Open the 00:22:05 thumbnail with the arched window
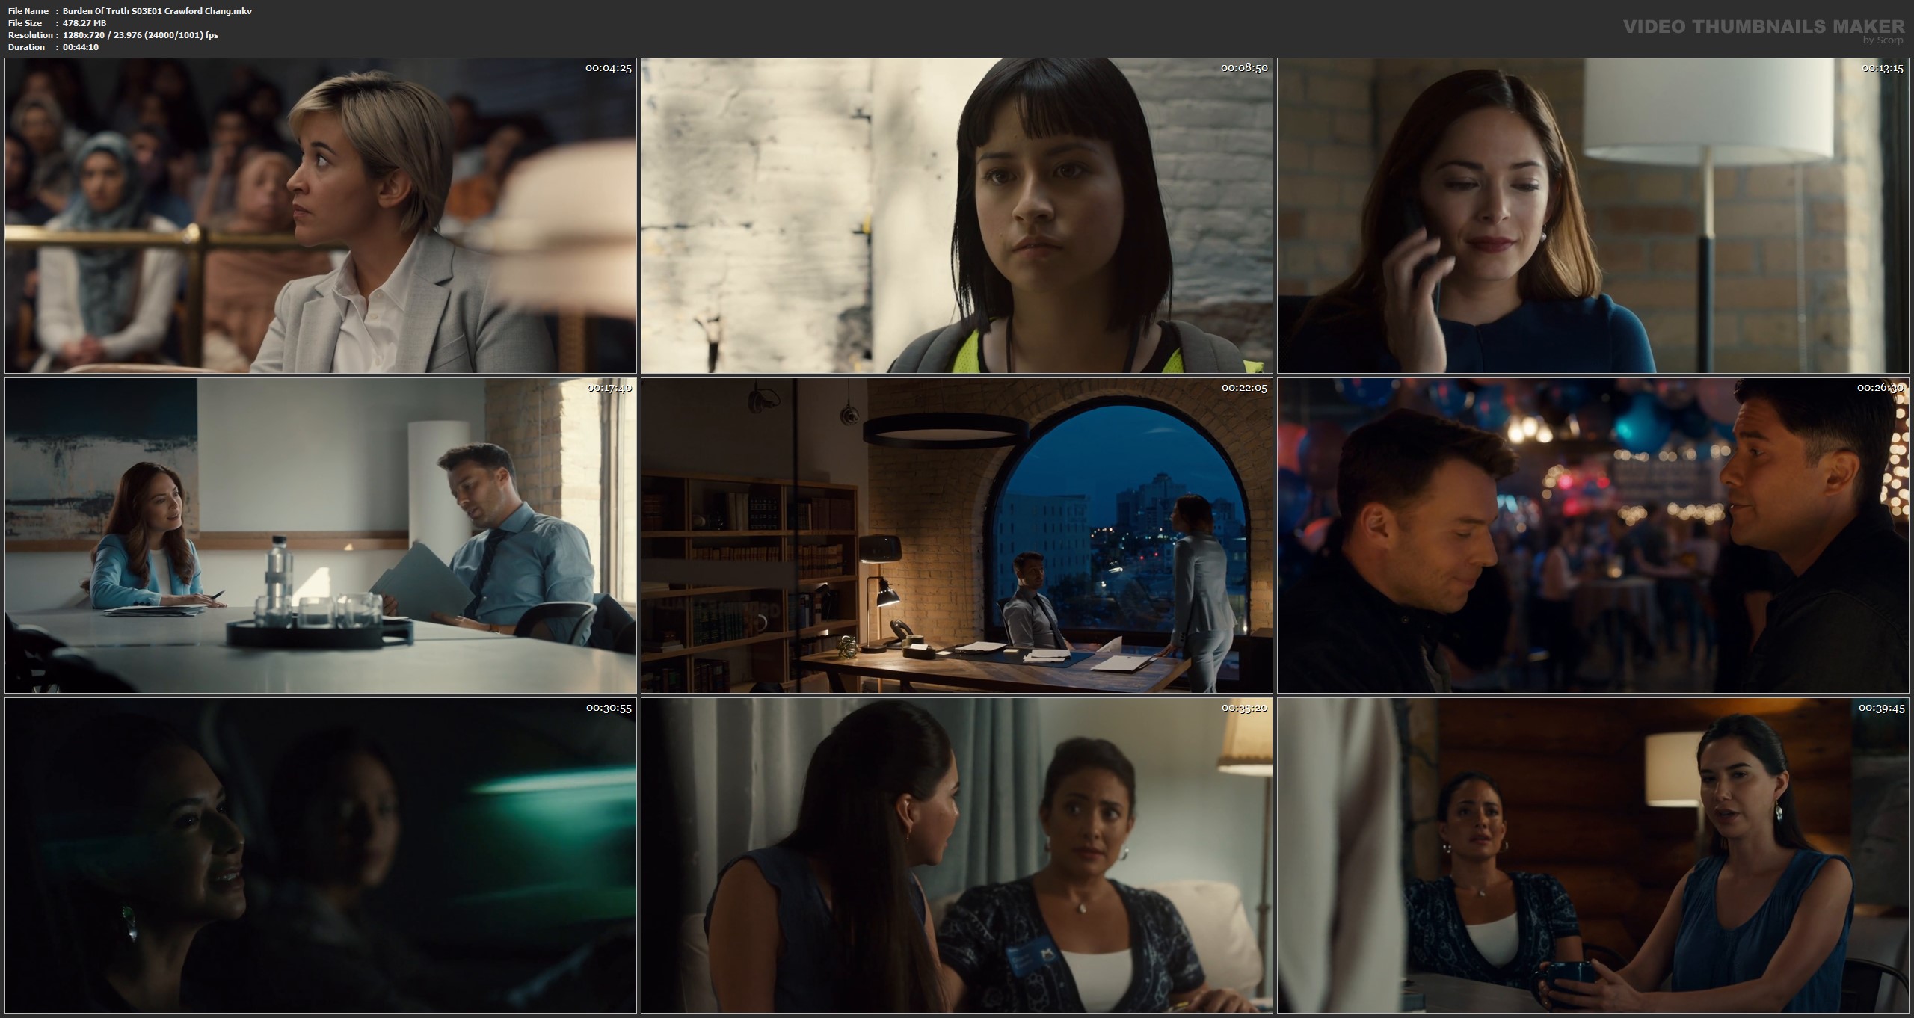This screenshot has height=1018, width=1914. (x=956, y=535)
